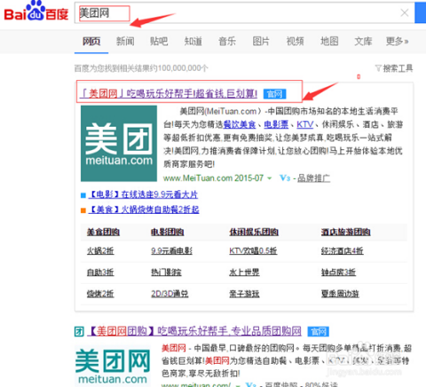Expand the arrow after www.MeiTuan.com 2015-07
Image resolution: width=426 pixels, height=387 pixels.
coord(270,178)
